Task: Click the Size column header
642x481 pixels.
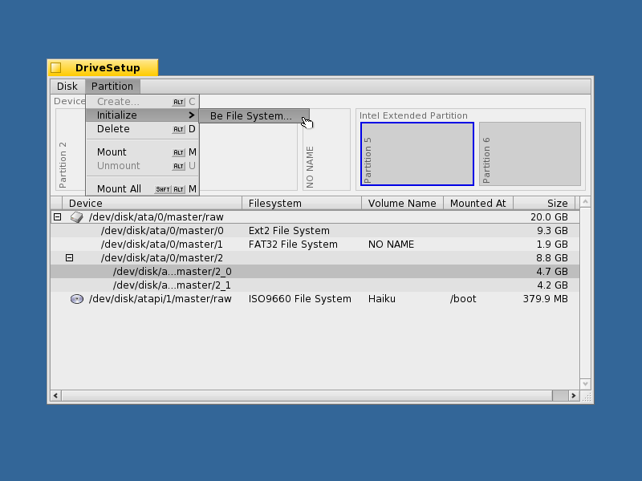Action: coord(555,203)
